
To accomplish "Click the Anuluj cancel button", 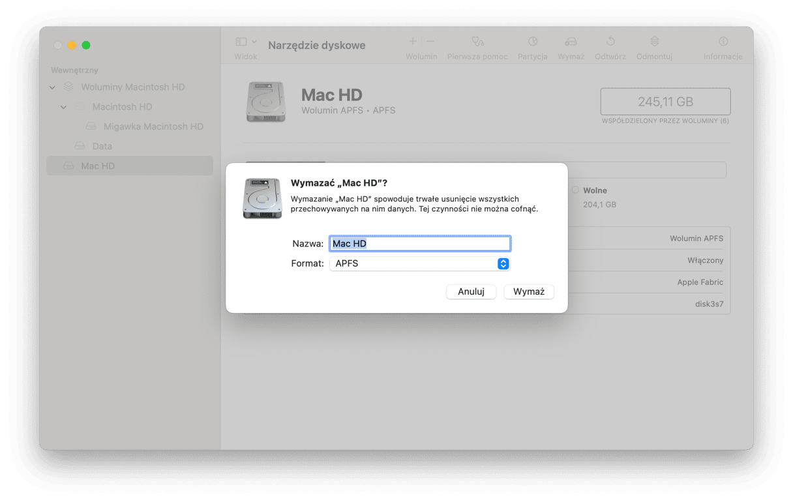I will coord(471,291).
